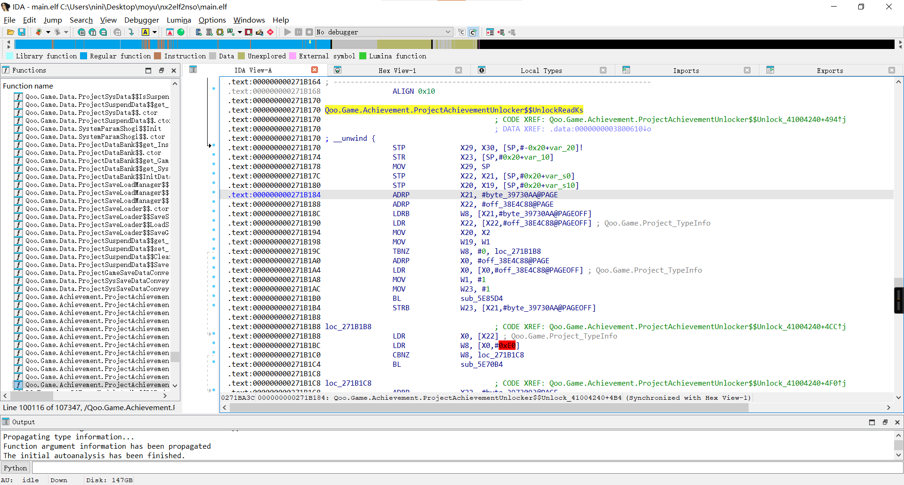Image resolution: width=904 pixels, height=485 pixels.
Task: Open the forward-navigation history dropdown arrow
Action: [66, 32]
